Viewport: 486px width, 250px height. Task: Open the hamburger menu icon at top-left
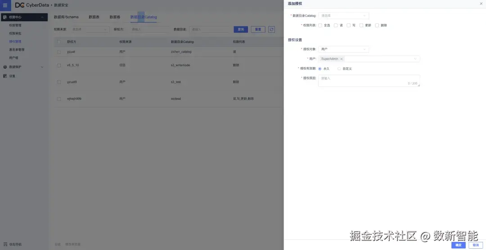coord(5,5)
